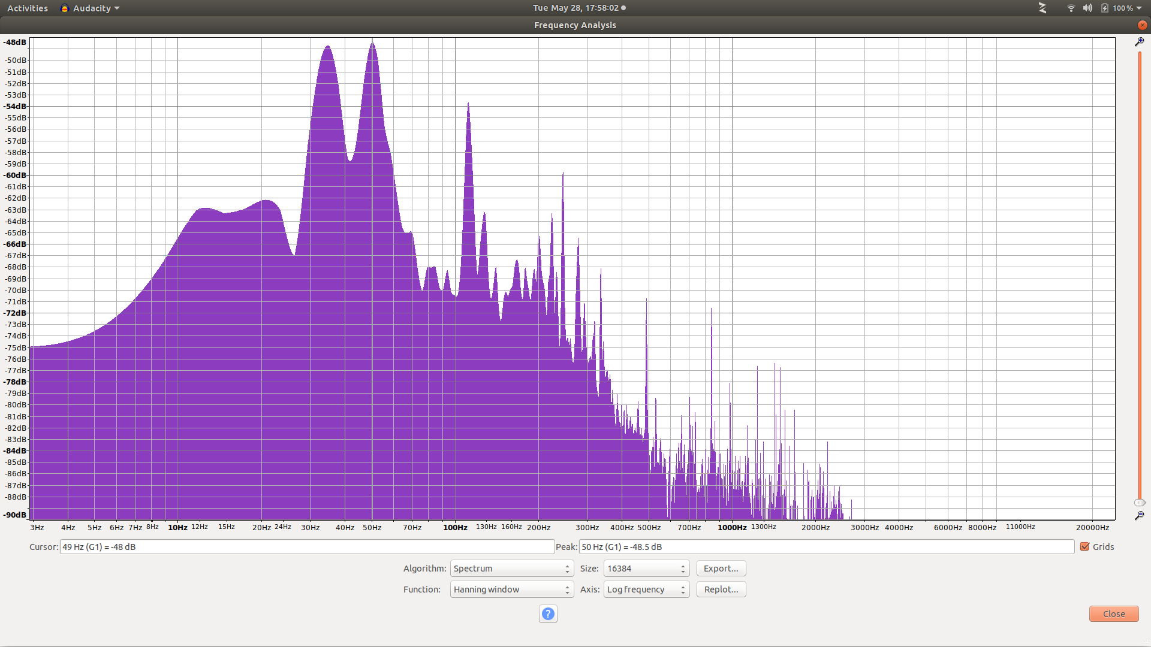Viewport: 1151px width, 647px height.
Task: Open the Size dropdown showing 16384
Action: [x=647, y=569]
